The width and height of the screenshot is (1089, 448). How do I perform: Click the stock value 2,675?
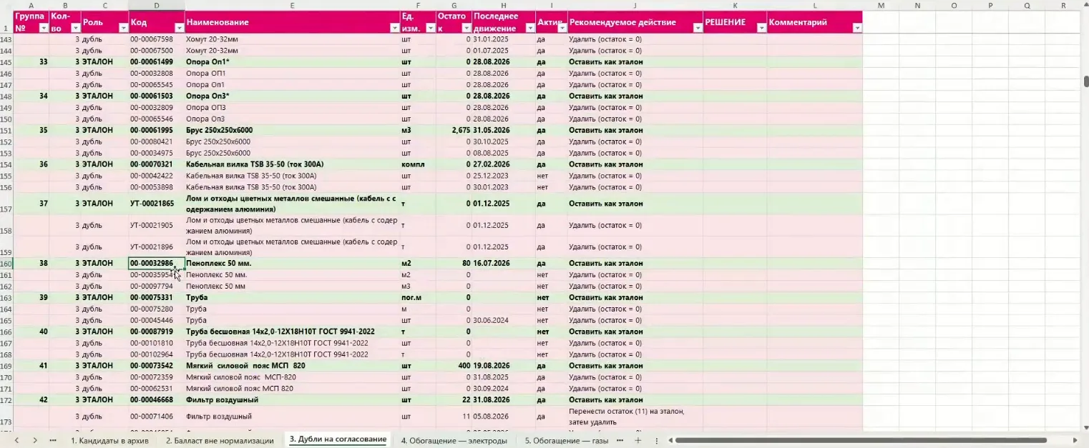454,130
